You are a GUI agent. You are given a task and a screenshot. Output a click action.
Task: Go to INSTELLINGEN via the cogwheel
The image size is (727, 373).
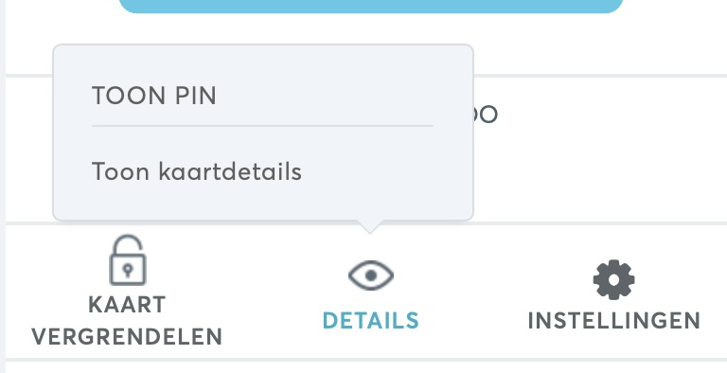tap(613, 280)
